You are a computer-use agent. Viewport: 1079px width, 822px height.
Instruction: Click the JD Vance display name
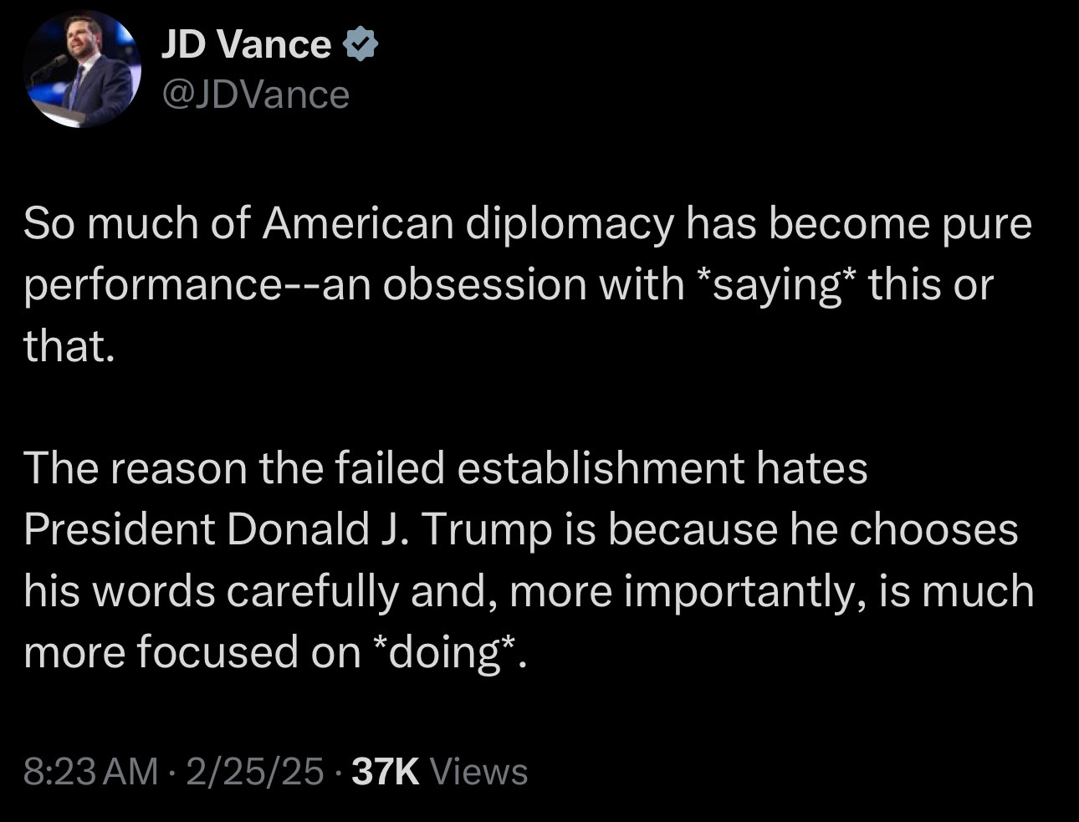(x=246, y=44)
